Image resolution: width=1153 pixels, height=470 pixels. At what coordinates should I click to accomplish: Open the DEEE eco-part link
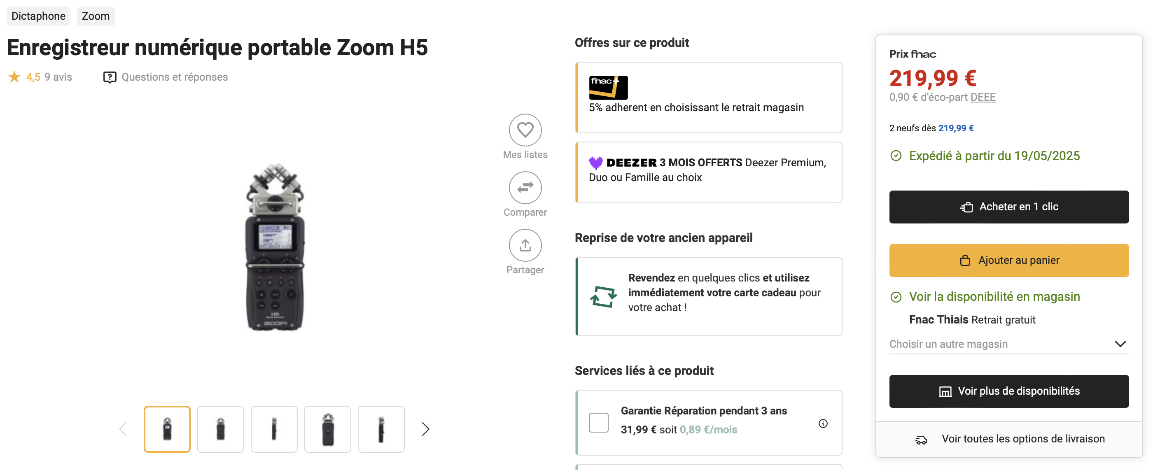[983, 97]
